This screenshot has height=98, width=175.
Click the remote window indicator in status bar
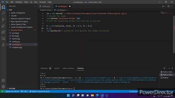pyautogui.click(x=2, y=91)
